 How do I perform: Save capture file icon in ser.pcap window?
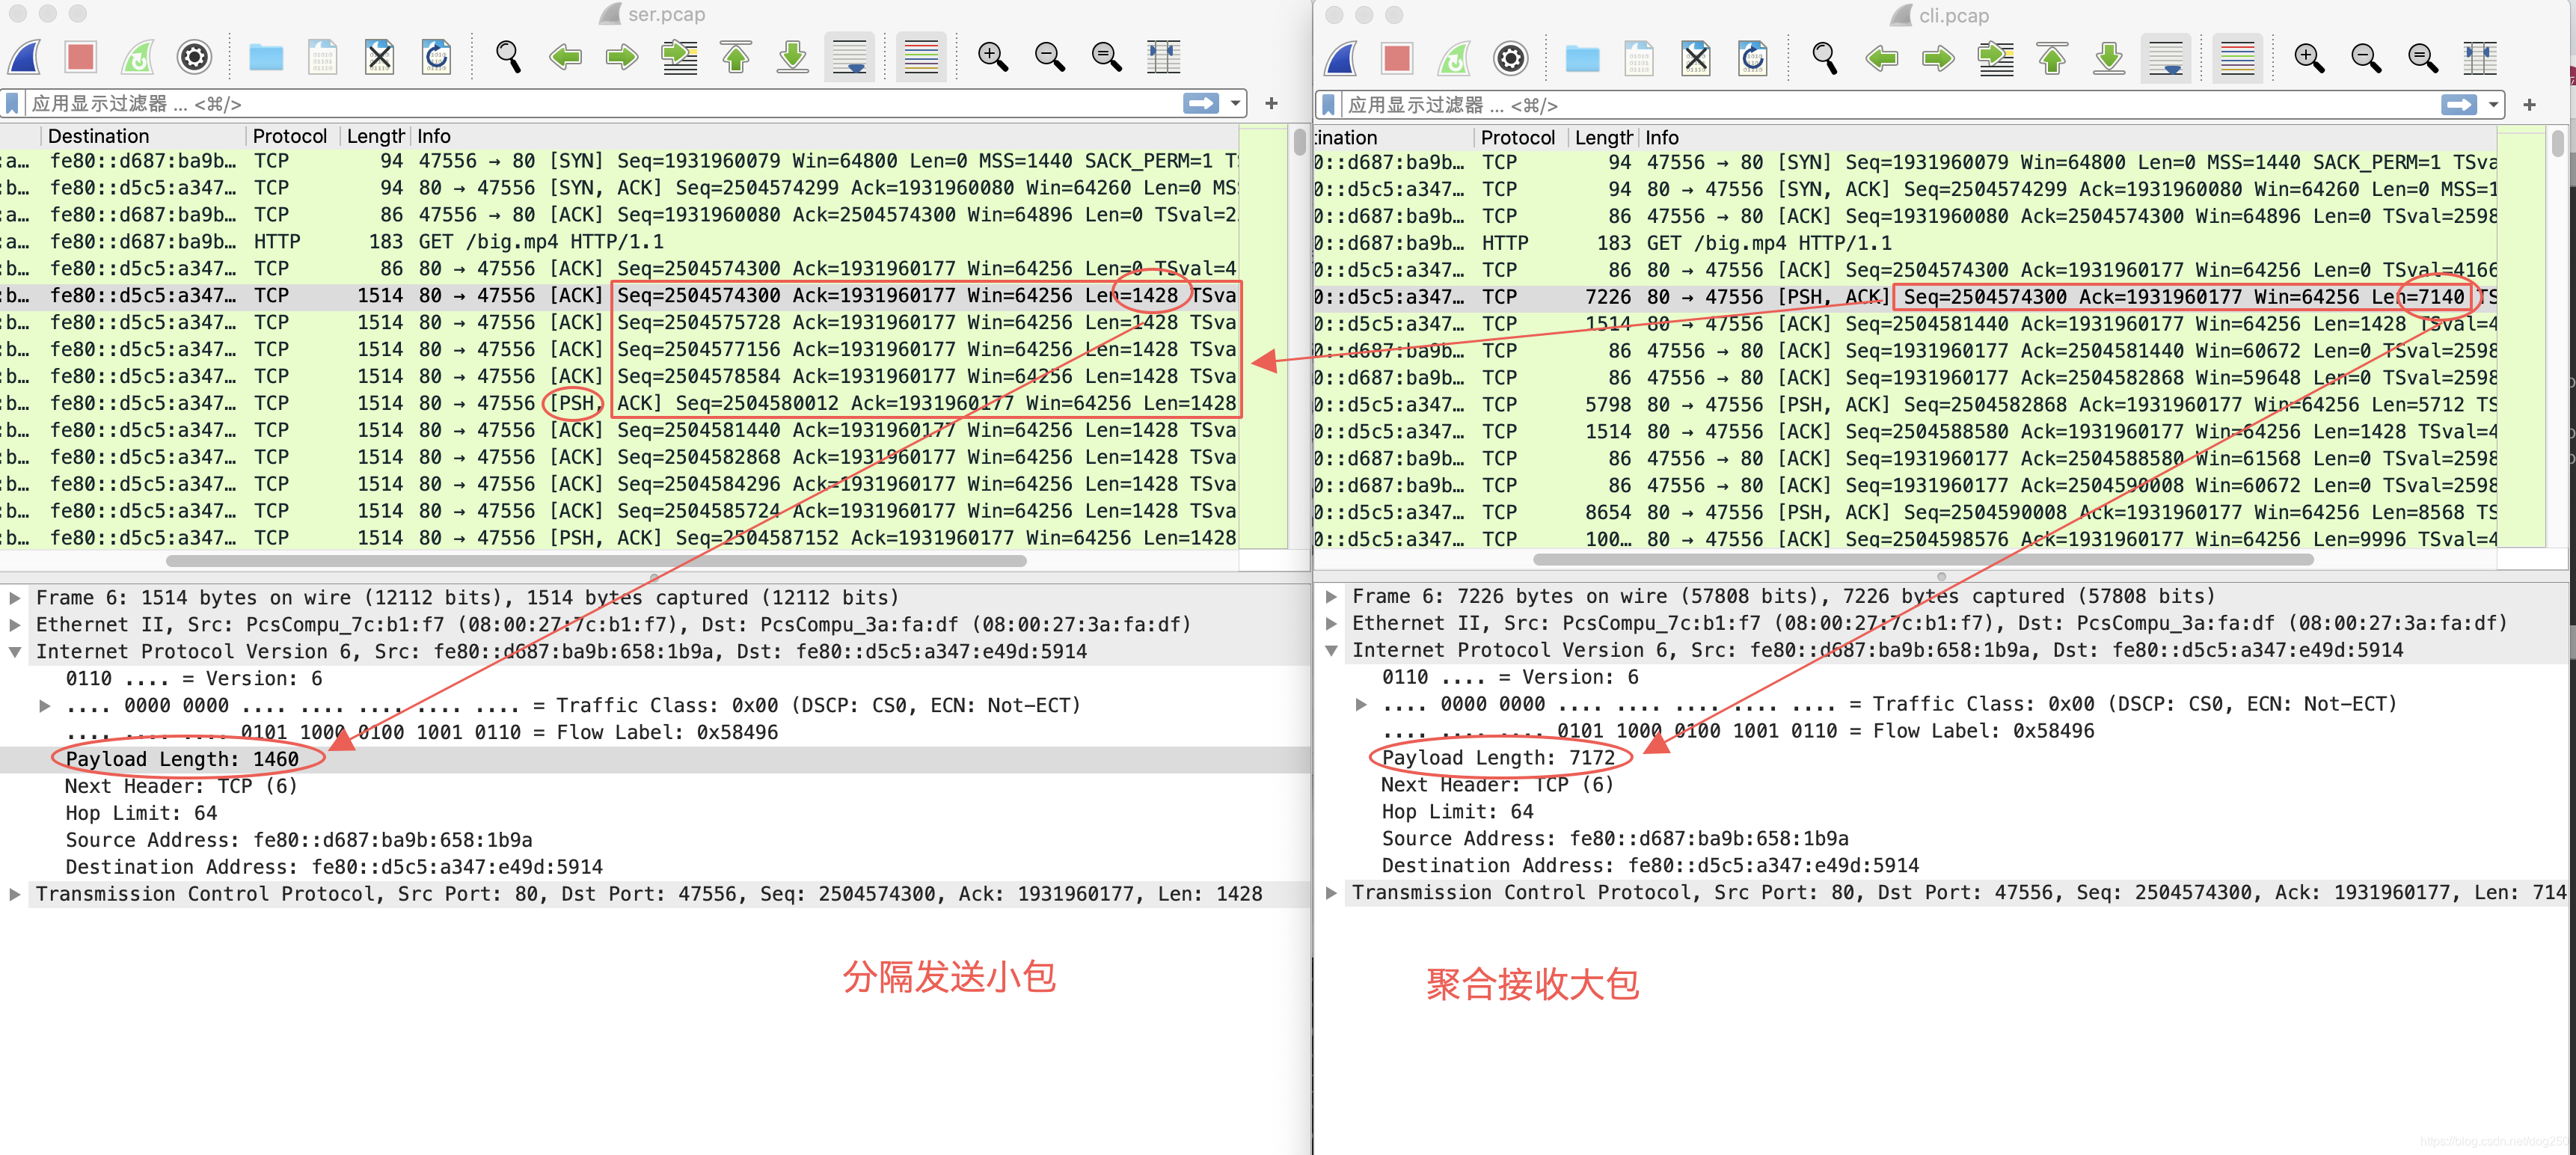323,57
